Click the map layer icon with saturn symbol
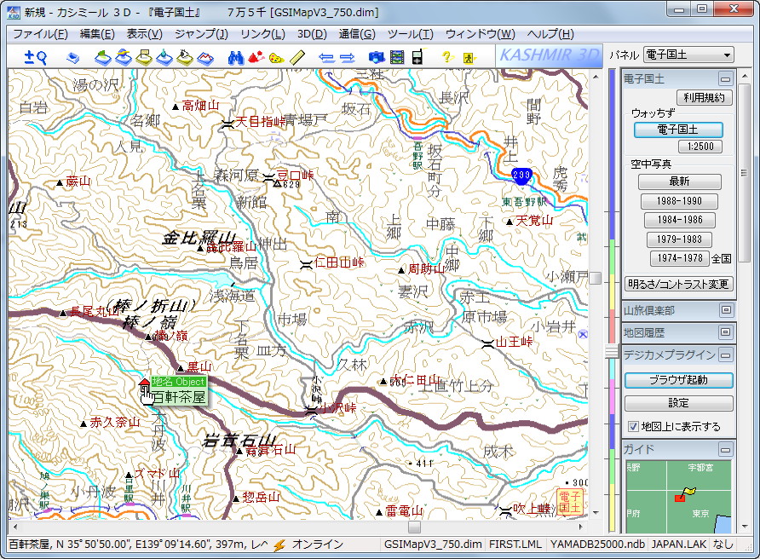760x559 pixels. tap(123, 58)
